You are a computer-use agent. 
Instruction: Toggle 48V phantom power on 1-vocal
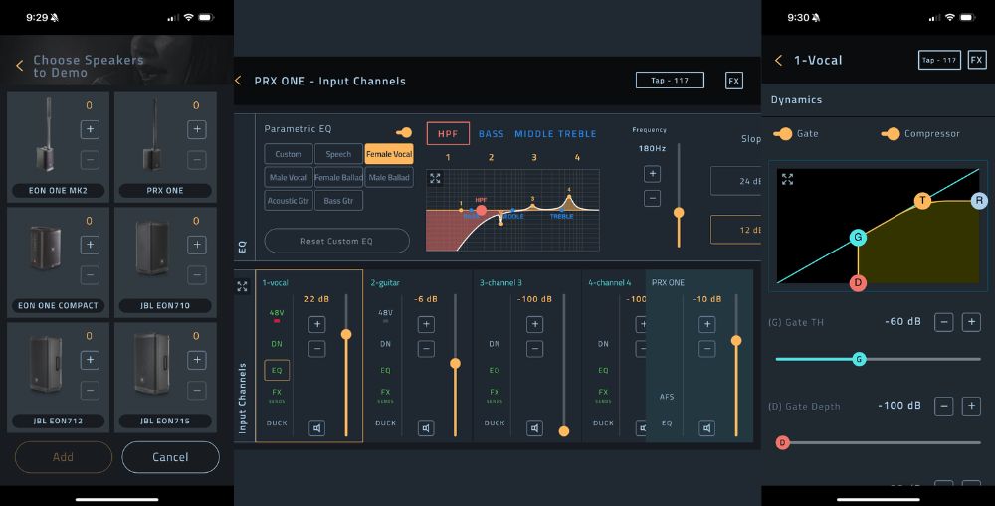[x=277, y=315]
